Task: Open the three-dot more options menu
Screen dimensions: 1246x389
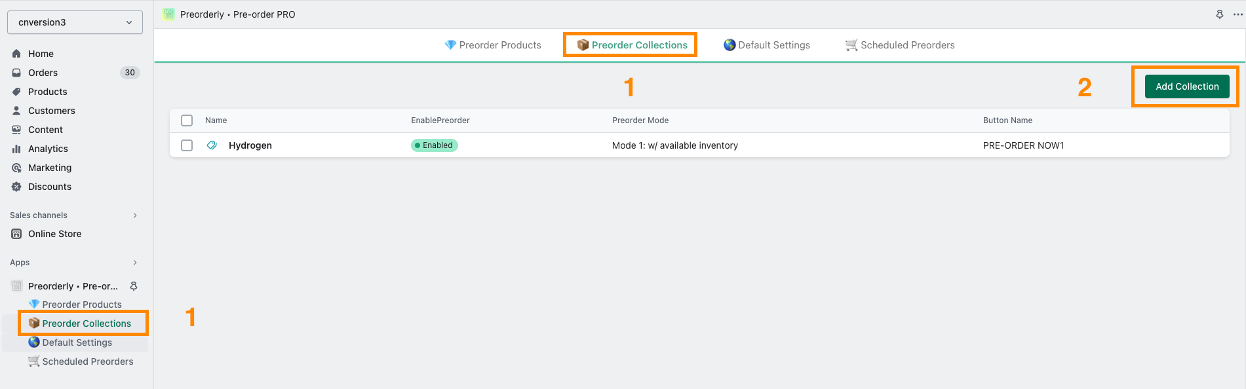Action: tap(1237, 14)
